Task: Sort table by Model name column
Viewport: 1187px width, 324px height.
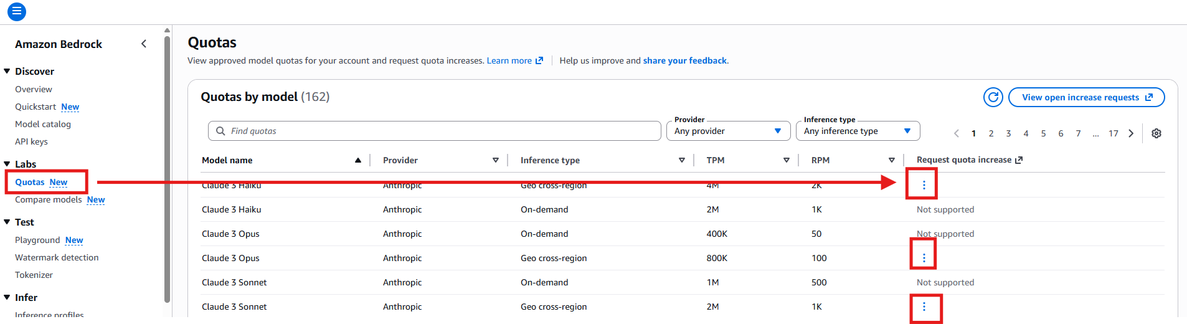Action: pos(358,160)
